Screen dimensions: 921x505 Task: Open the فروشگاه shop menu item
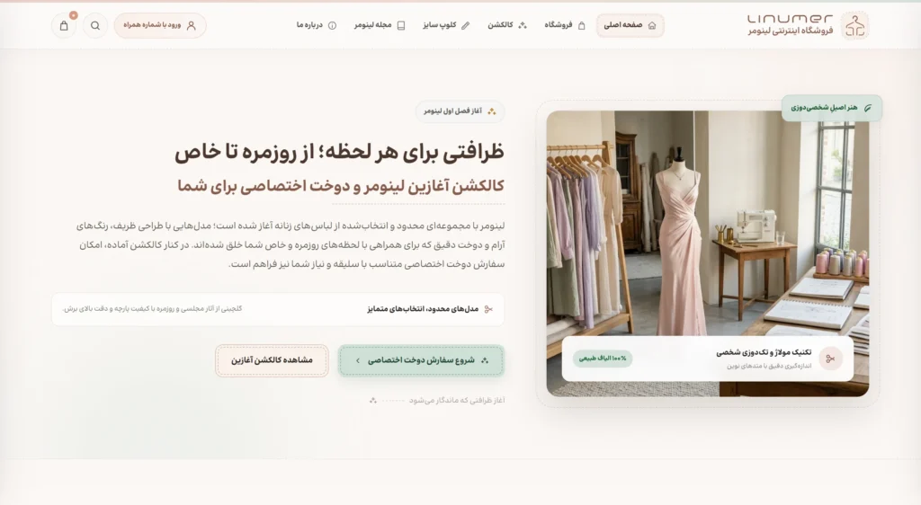(x=565, y=25)
